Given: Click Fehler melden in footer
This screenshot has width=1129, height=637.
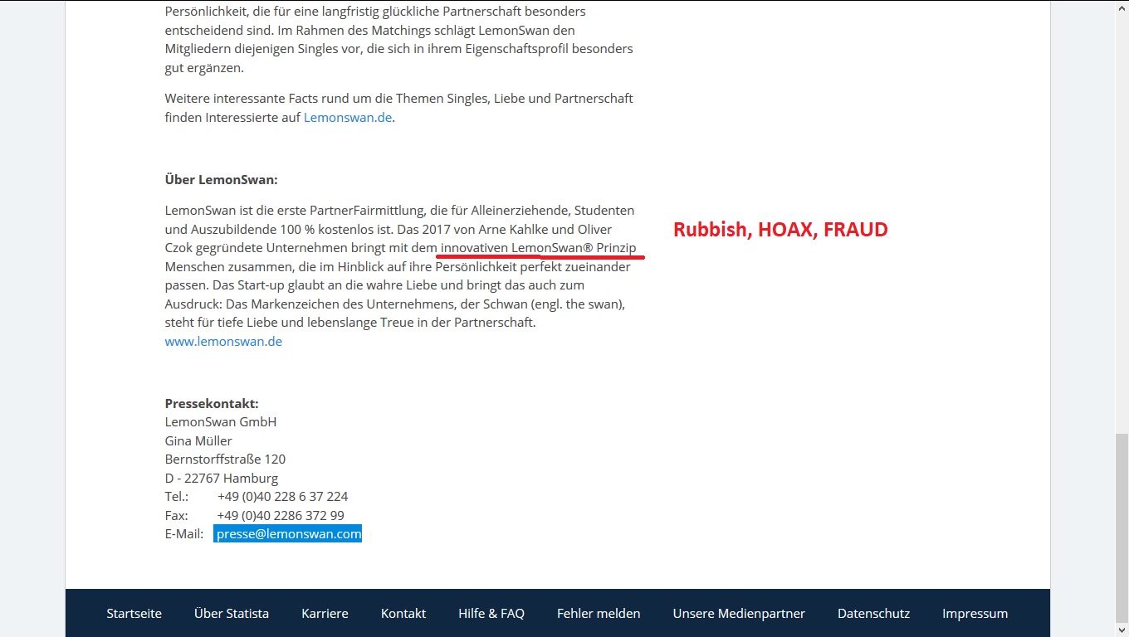Looking at the screenshot, I should (599, 614).
